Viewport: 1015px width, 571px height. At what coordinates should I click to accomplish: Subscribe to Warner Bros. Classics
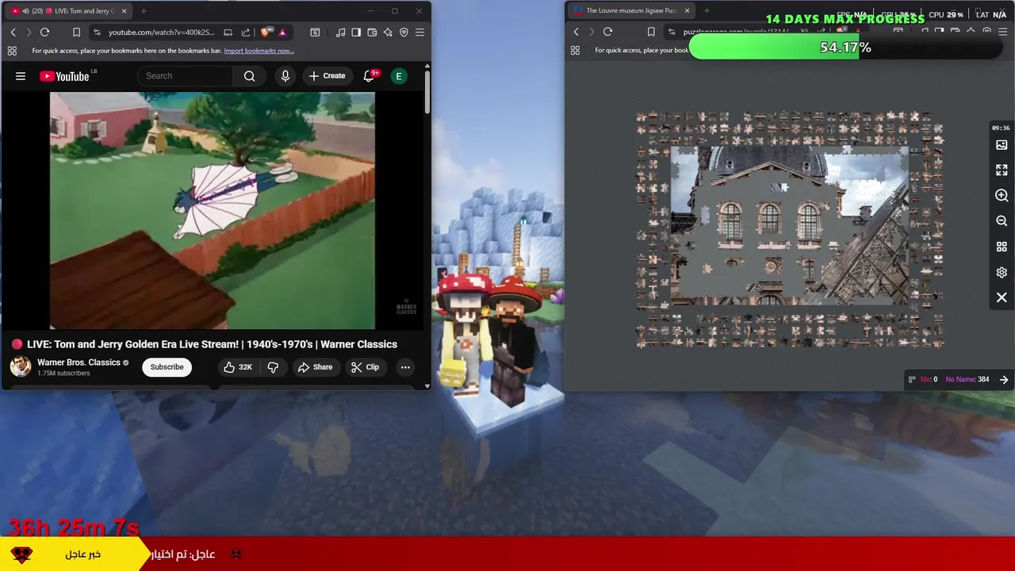(167, 367)
